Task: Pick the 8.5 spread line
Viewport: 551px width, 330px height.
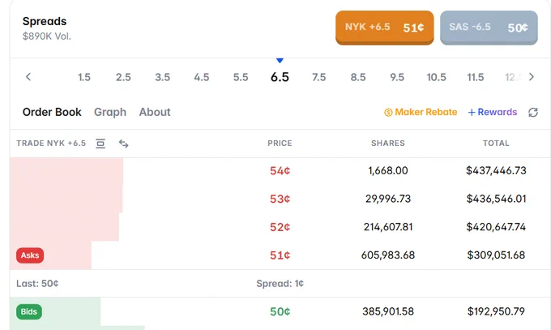Action: [x=358, y=77]
